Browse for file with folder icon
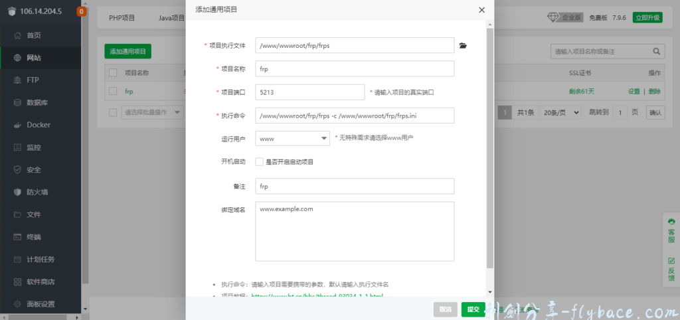 pos(463,45)
